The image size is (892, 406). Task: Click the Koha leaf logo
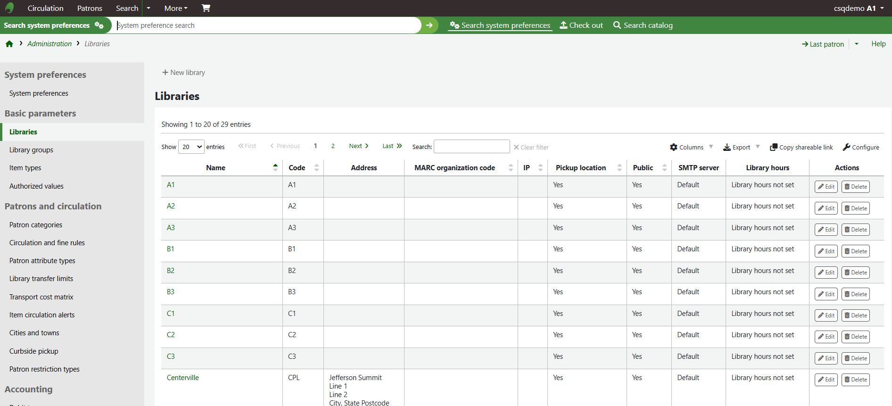[9, 8]
